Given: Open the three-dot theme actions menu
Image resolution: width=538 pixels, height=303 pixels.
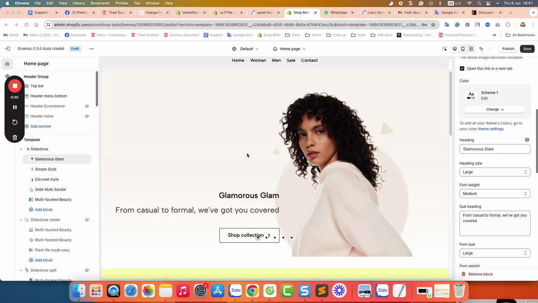Looking at the screenshot, I should tap(91, 49).
